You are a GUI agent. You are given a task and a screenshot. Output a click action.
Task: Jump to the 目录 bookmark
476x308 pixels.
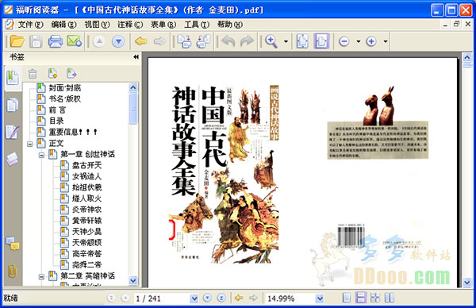(56, 121)
